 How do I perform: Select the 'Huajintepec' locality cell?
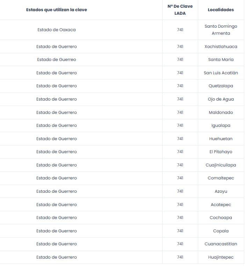[x=221, y=257]
